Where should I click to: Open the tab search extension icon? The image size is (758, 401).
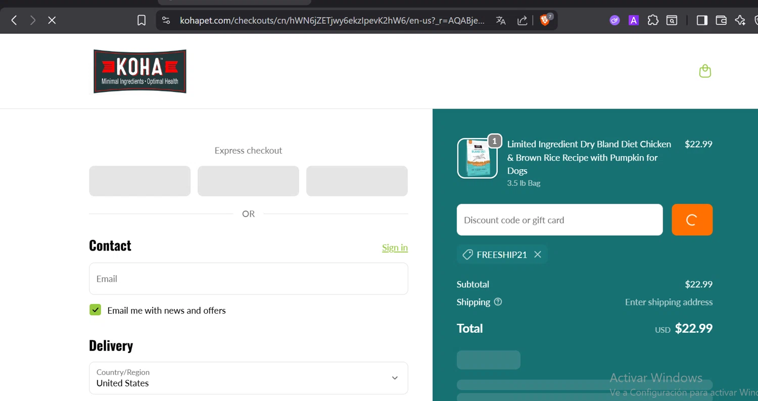[672, 20]
